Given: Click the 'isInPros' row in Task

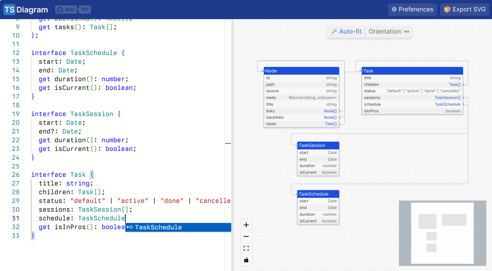Looking at the screenshot, I should (x=412, y=111).
